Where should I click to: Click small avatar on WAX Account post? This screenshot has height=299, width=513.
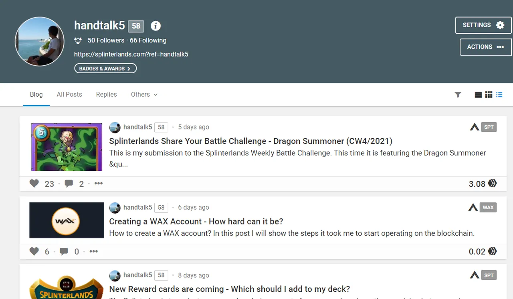[115, 208]
